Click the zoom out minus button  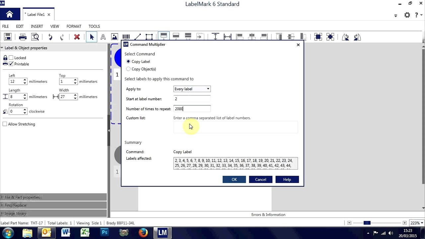349,223
